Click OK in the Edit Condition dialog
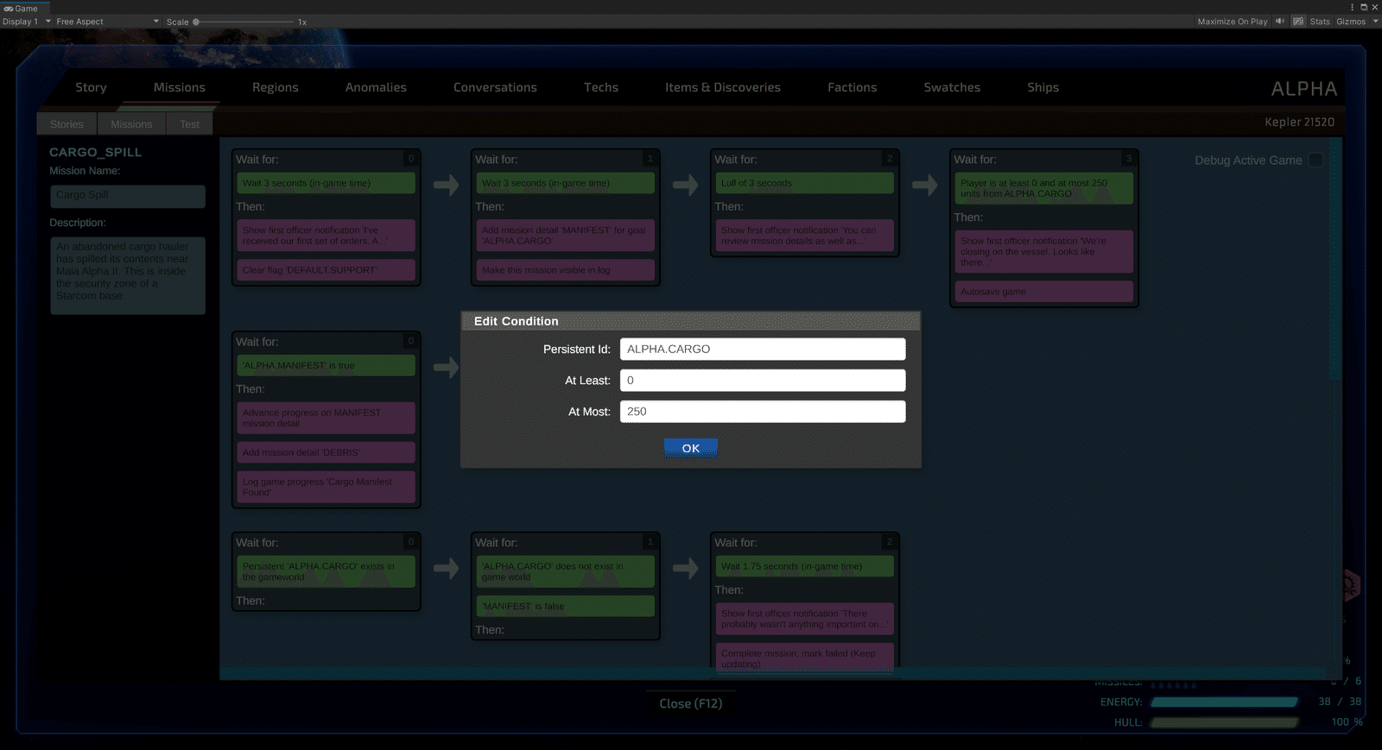The image size is (1382, 750). (x=691, y=448)
